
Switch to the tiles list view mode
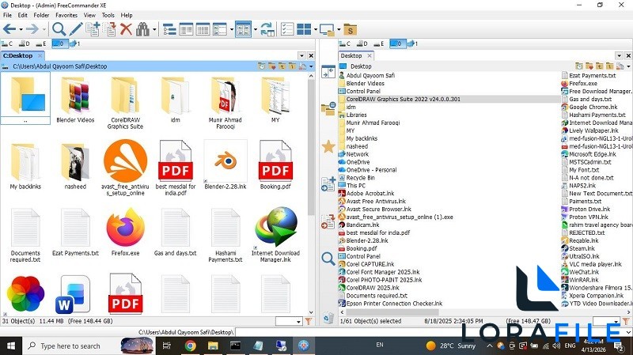pos(220,29)
